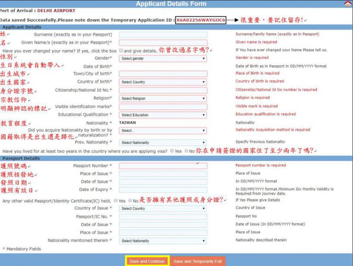
Task: Click the Surname input field
Action: click(x=163, y=34)
